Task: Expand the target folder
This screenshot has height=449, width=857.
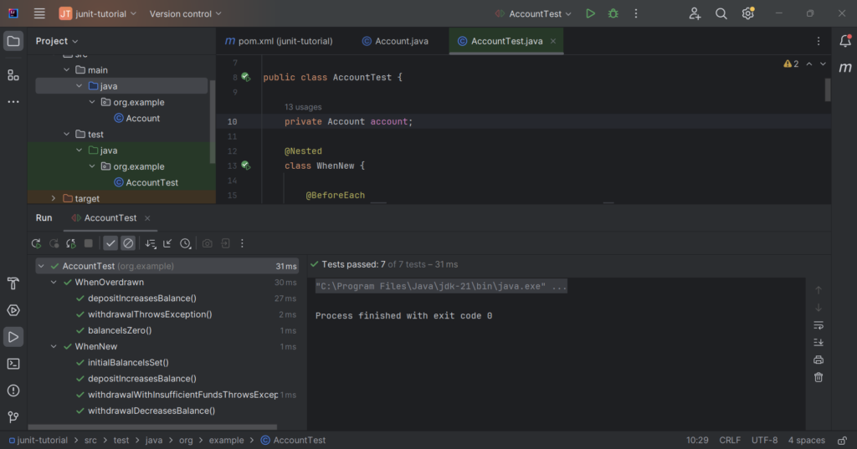Action: [x=54, y=198]
